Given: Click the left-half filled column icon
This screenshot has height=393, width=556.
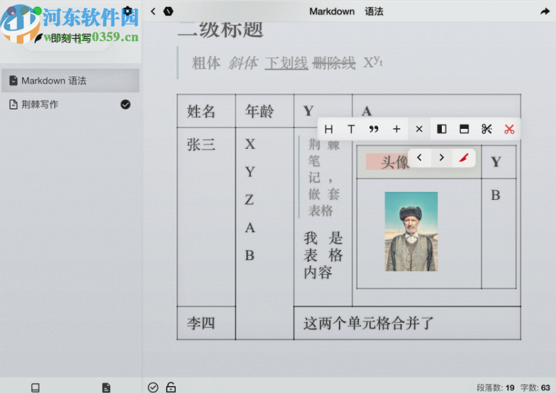Looking at the screenshot, I should (x=442, y=129).
